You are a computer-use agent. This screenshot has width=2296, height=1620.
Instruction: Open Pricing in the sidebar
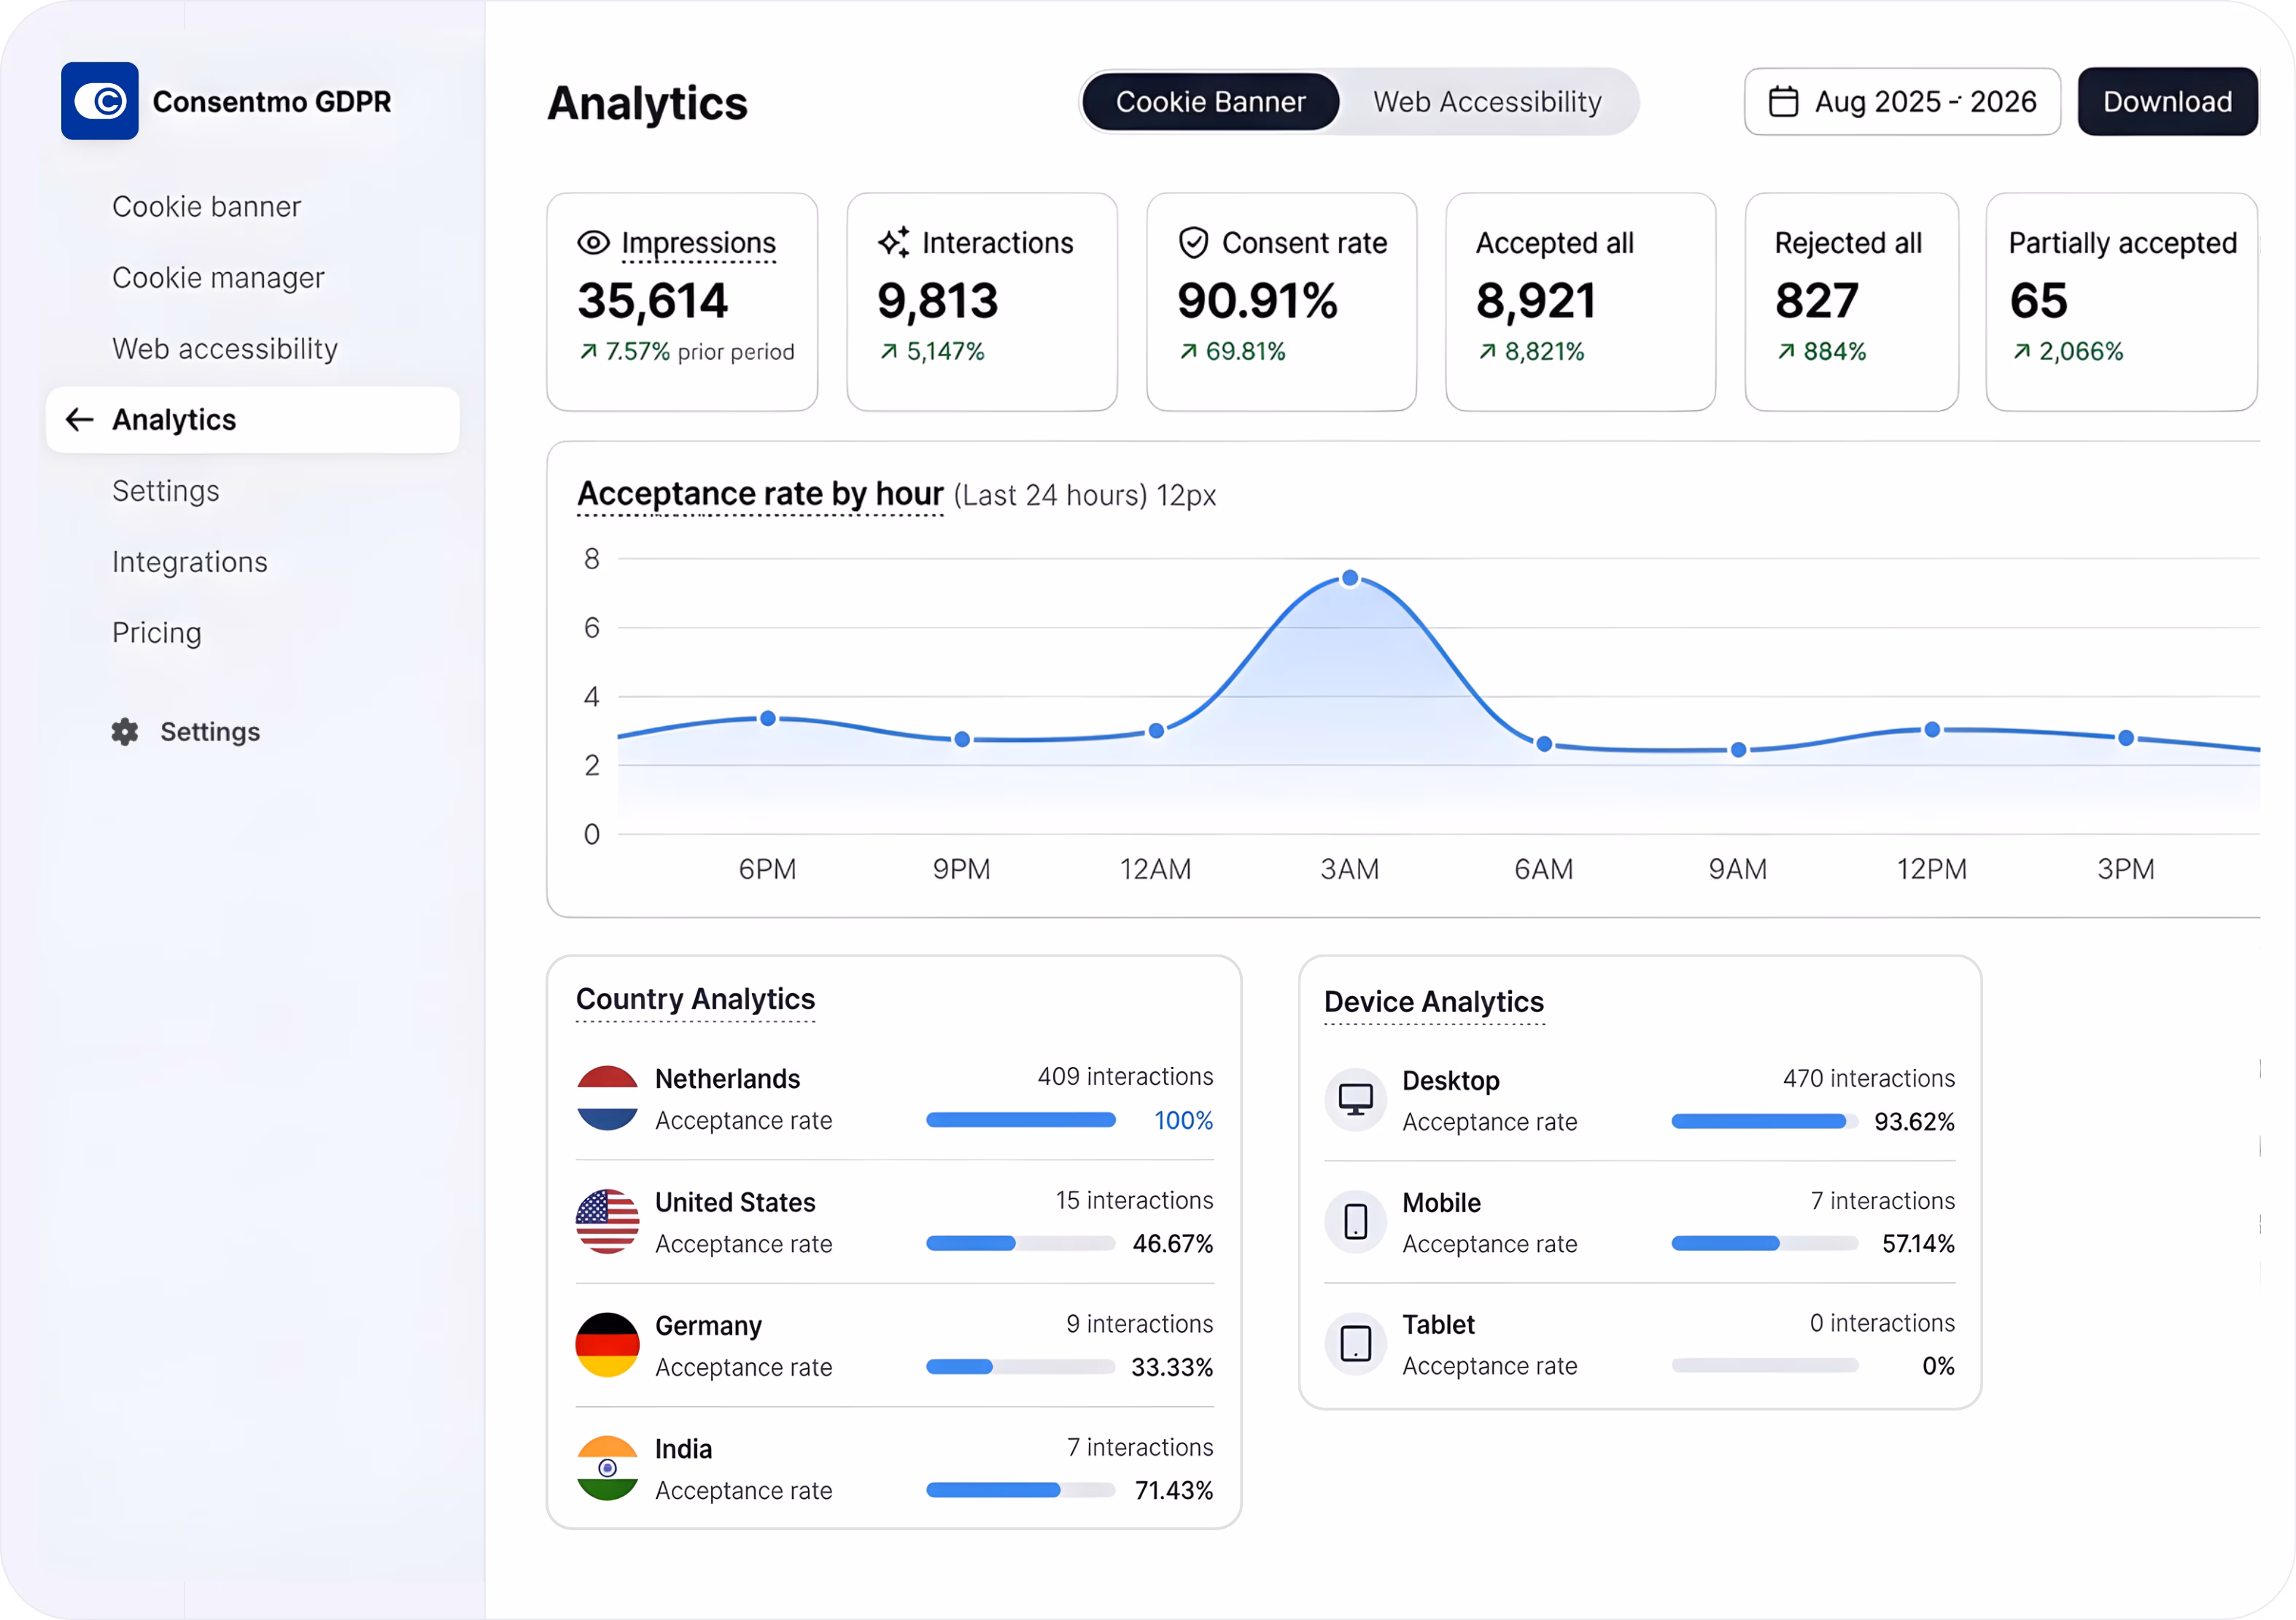(157, 633)
